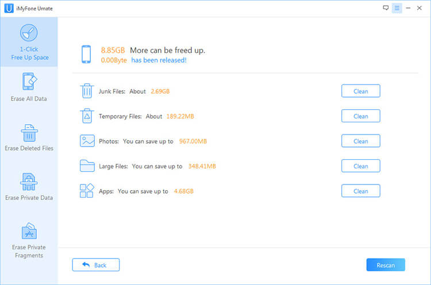Open the feedback message icon in the title bar
The height and width of the screenshot is (285, 431).
tap(386, 8)
